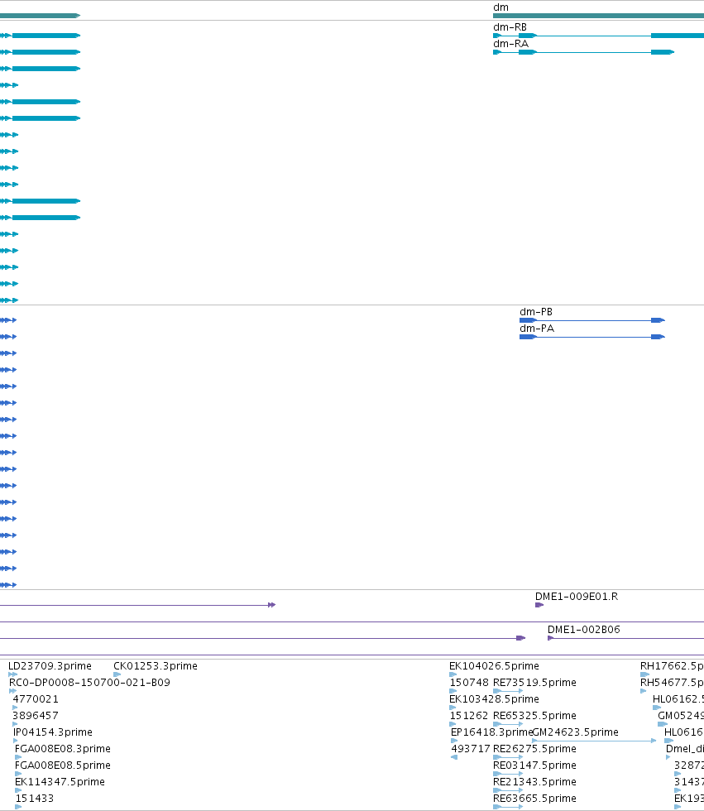
Task: Select the GM24623.5prime label
Action: click(x=575, y=732)
